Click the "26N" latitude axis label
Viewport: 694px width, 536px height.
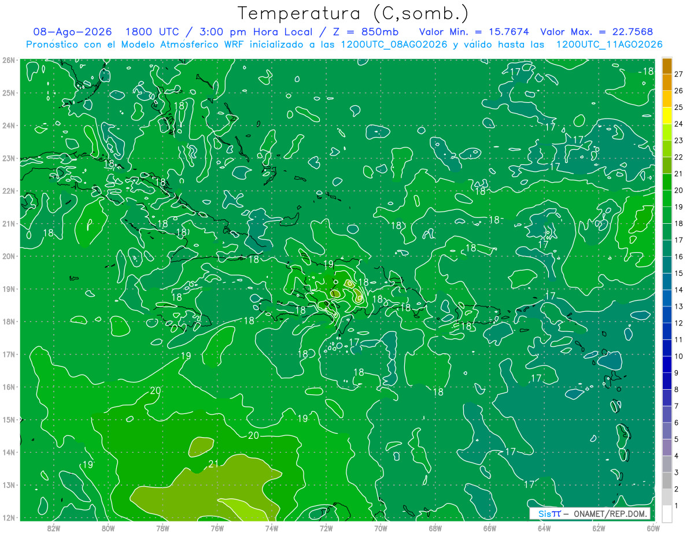click(8, 60)
